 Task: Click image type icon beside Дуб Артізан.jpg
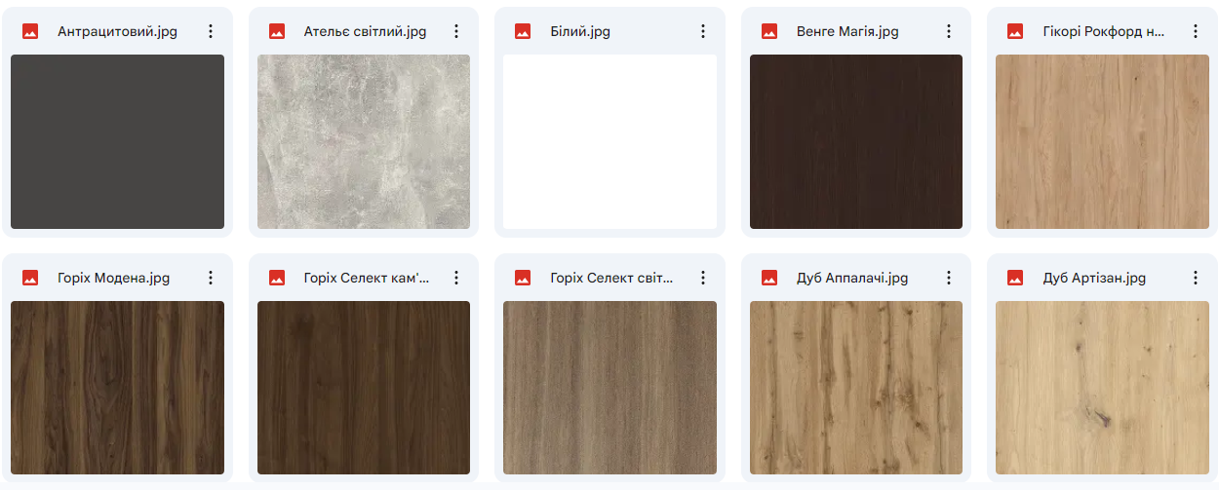pos(1015,278)
